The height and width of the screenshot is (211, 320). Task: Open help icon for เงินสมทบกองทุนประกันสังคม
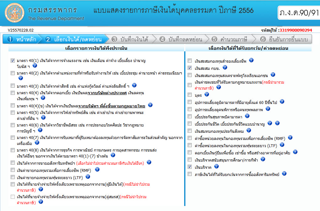[248, 130]
